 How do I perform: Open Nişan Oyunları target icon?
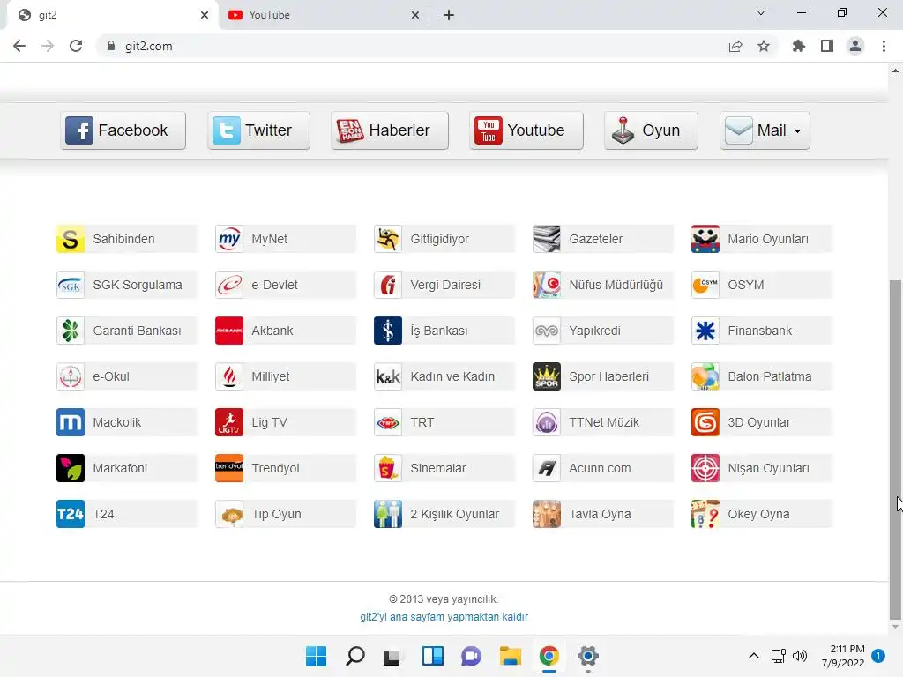point(705,468)
